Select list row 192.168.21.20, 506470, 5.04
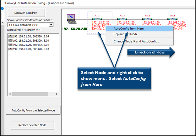 coord(29,49)
